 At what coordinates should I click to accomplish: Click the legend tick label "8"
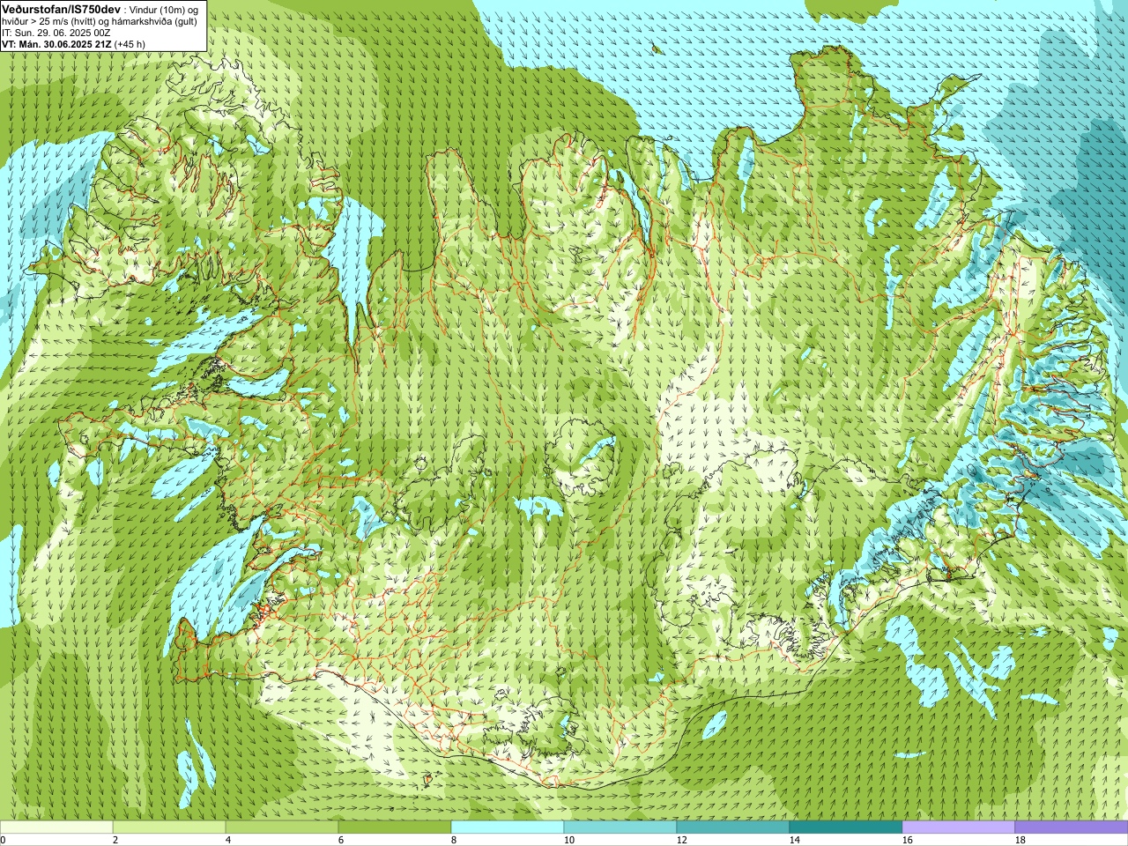coord(454,841)
